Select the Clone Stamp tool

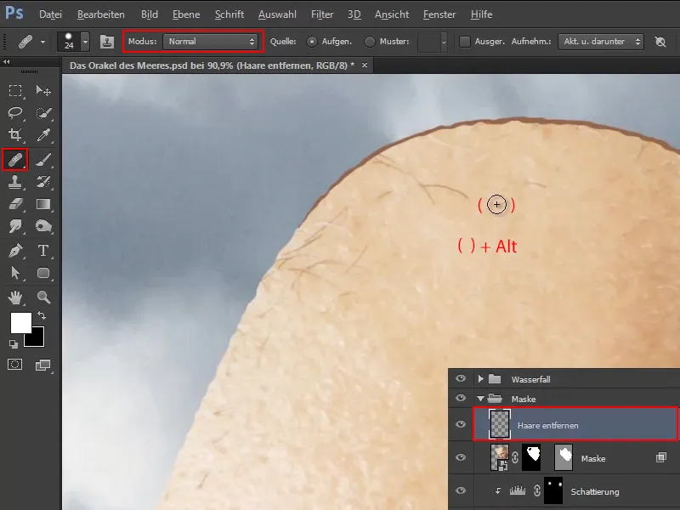coord(15,182)
